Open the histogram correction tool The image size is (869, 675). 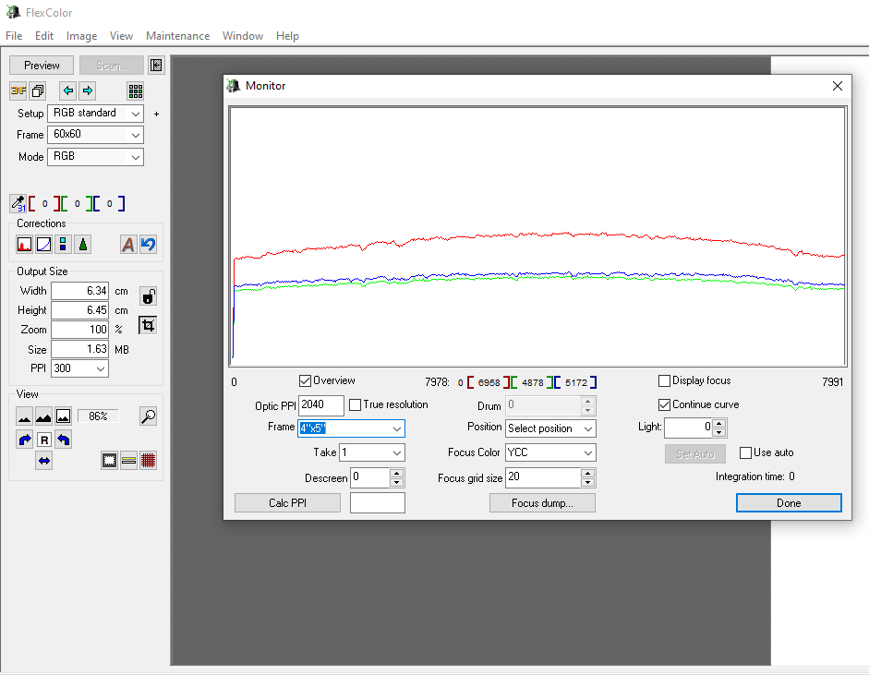(x=24, y=245)
